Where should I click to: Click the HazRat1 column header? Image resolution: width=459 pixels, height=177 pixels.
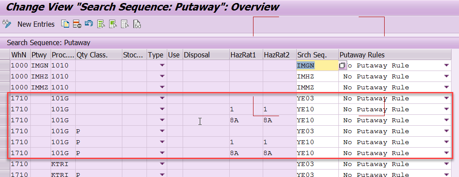tap(246, 55)
